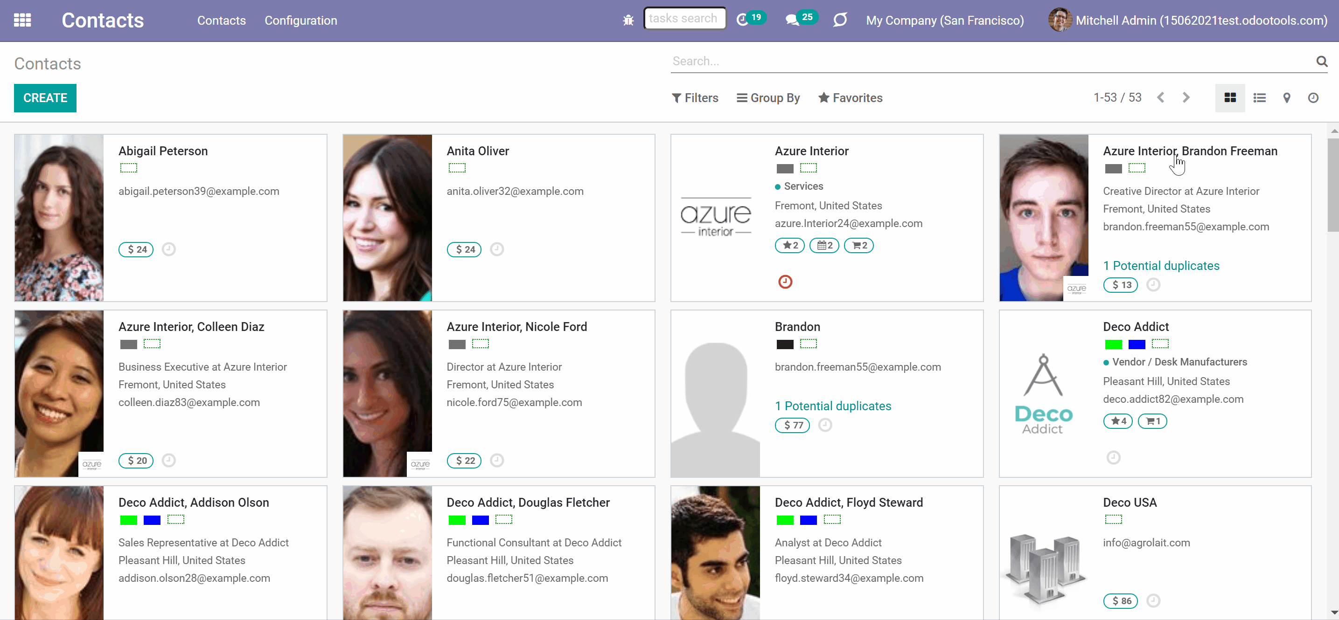Open Mitchell Admin user menu
Image resolution: width=1339 pixels, height=620 pixels.
(1188, 20)
